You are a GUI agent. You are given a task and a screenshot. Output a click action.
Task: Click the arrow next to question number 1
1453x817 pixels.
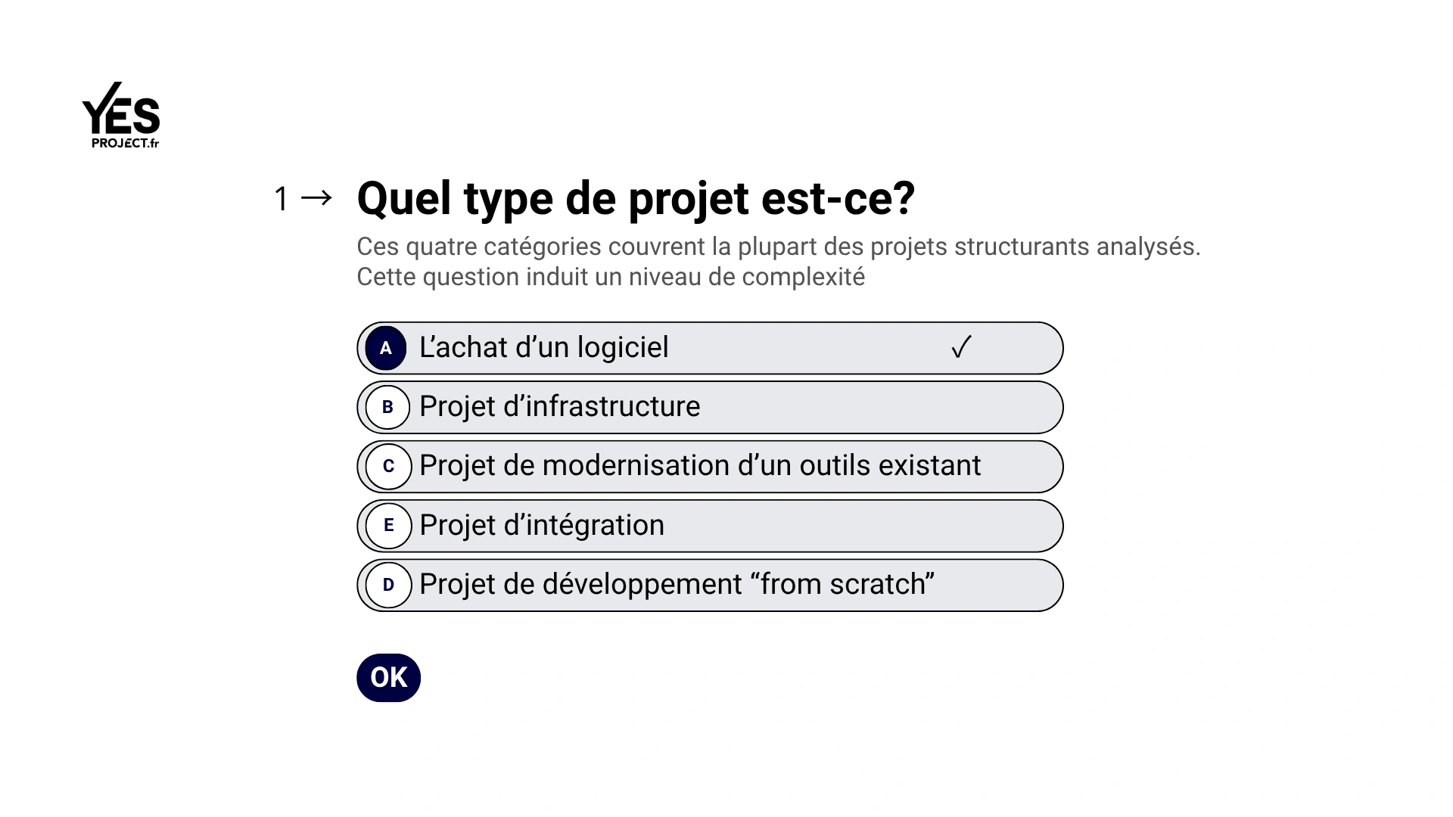tap(316, 198)
